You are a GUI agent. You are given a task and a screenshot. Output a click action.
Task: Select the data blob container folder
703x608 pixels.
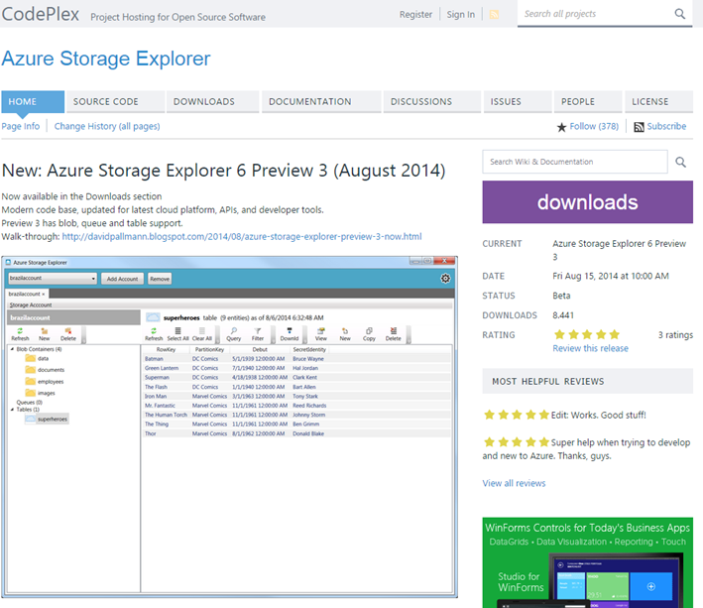tap(37, 358)
